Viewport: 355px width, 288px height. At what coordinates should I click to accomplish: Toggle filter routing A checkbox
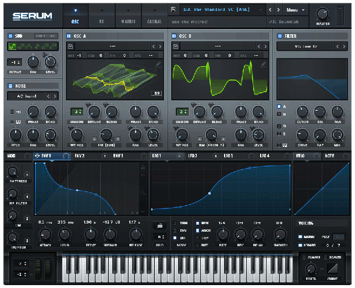point(279,106)
